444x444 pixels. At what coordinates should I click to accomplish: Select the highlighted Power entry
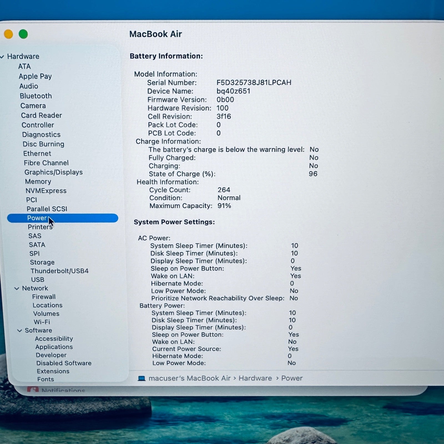point(62,218)
